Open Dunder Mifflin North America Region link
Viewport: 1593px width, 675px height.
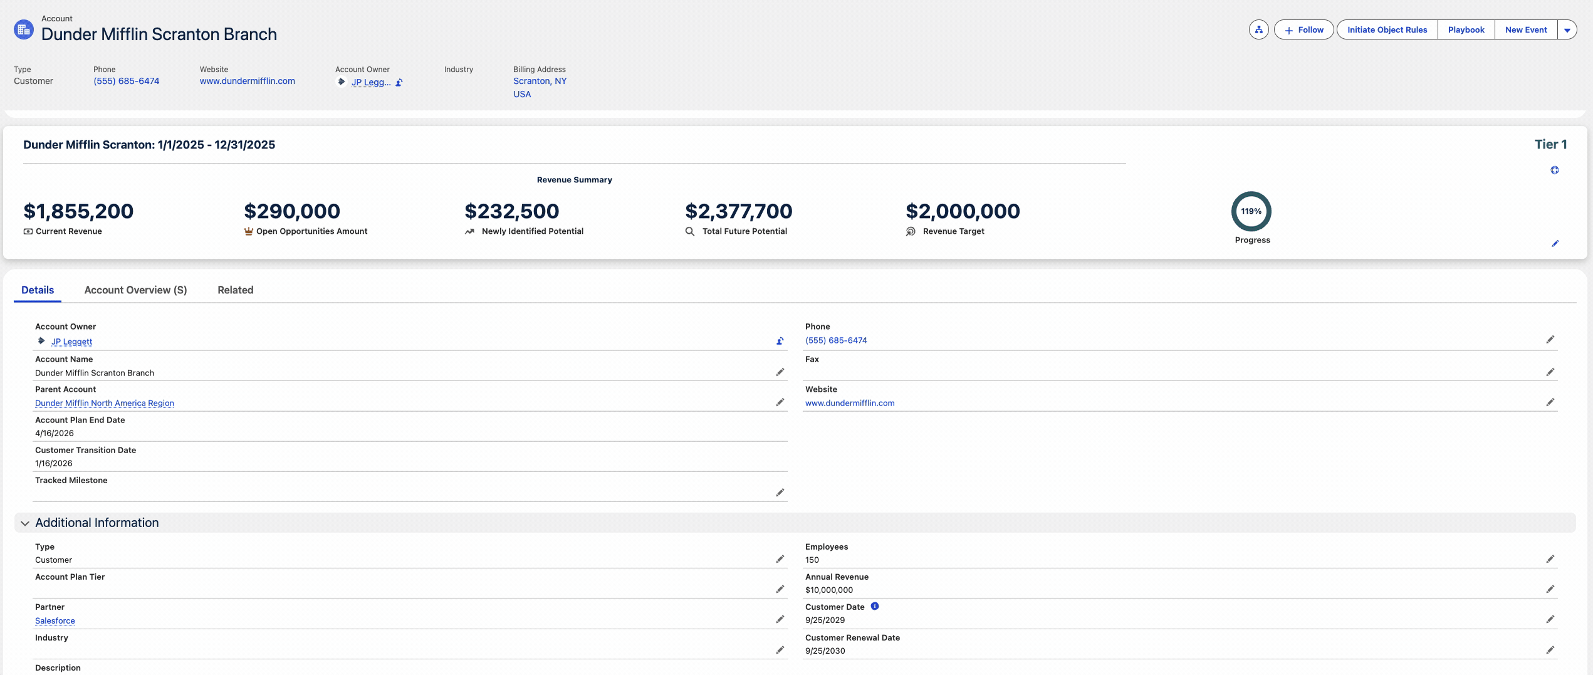(x=105, y=403)
